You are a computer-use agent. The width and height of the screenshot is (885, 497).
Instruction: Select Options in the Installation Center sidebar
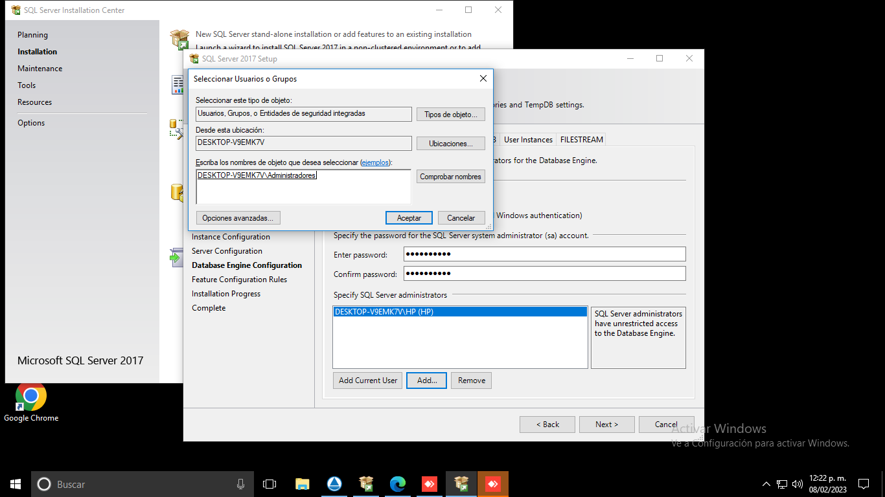(x=31, y=123)
